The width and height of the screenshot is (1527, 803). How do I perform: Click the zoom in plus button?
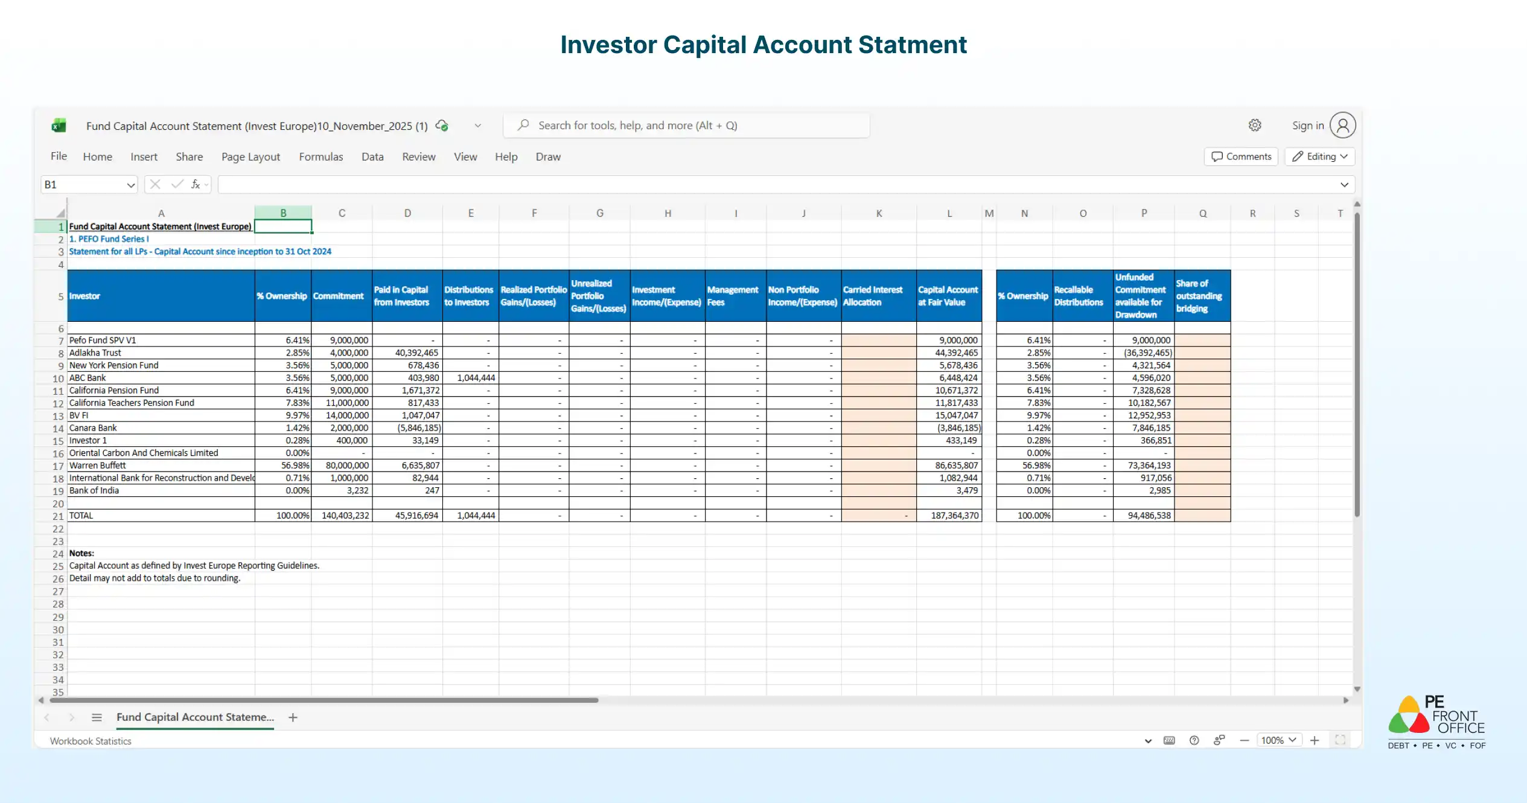1315,740
